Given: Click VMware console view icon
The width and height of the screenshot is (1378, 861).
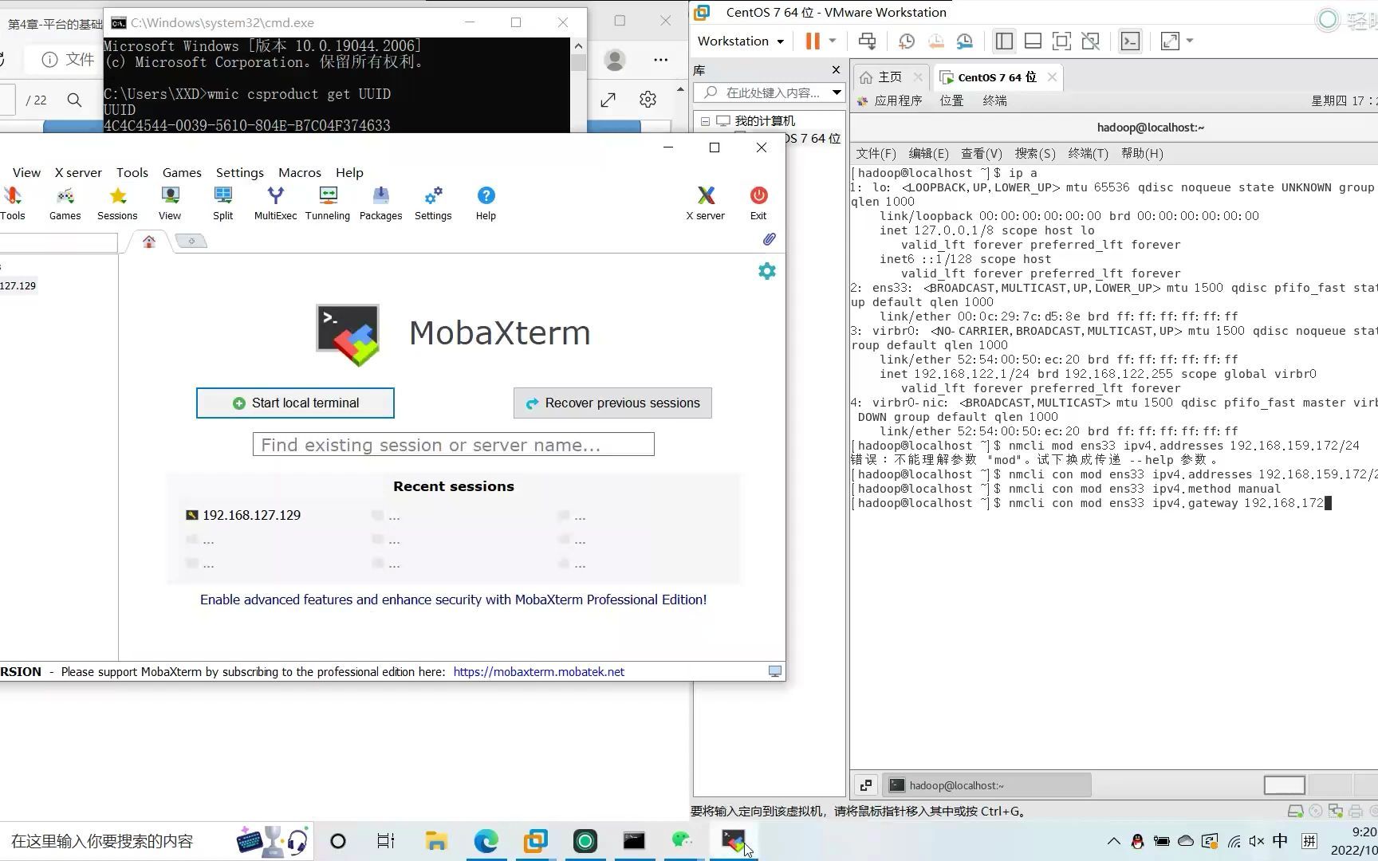Looking at the screenshot, I should click(x=1130, y=41).
